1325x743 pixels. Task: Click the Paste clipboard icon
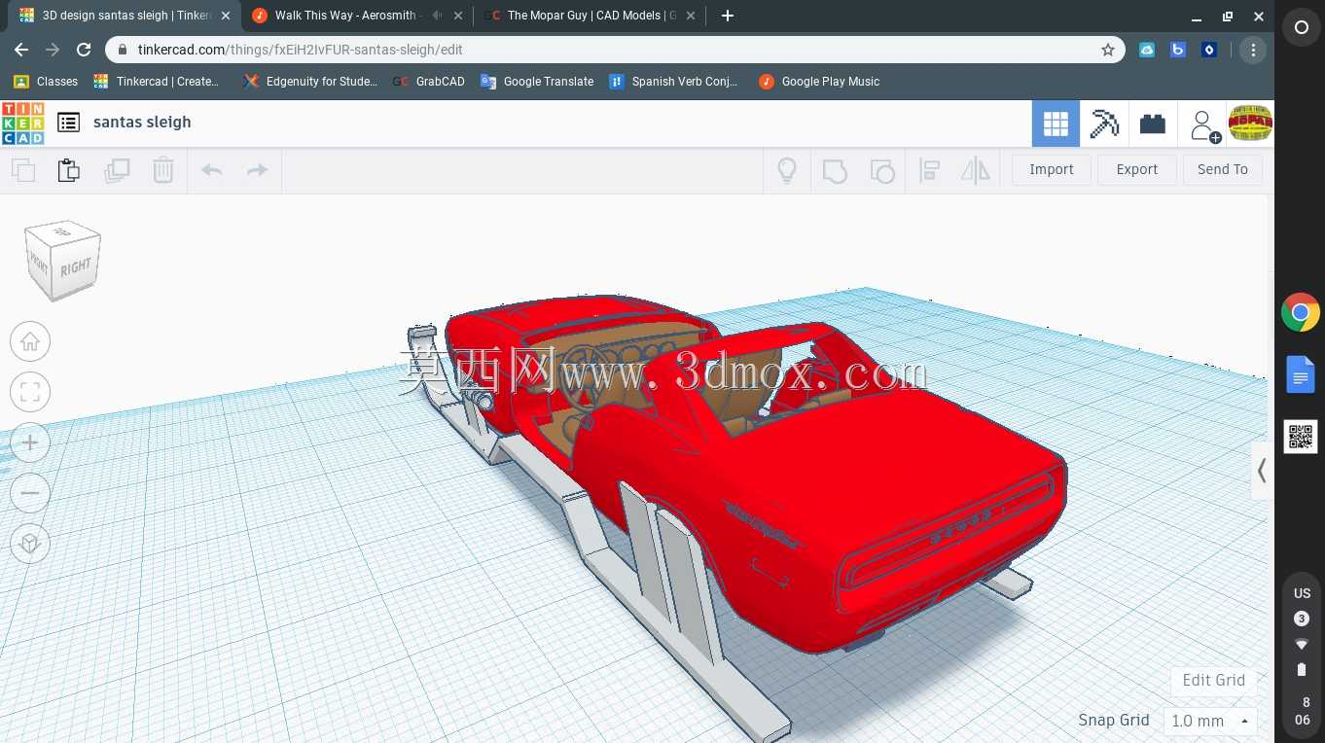tap(68, 170)
